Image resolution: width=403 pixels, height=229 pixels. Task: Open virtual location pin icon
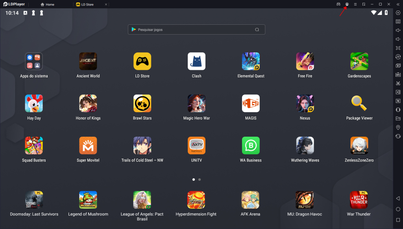coord(398,127)
